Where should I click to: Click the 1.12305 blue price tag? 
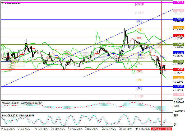point(179,86)
